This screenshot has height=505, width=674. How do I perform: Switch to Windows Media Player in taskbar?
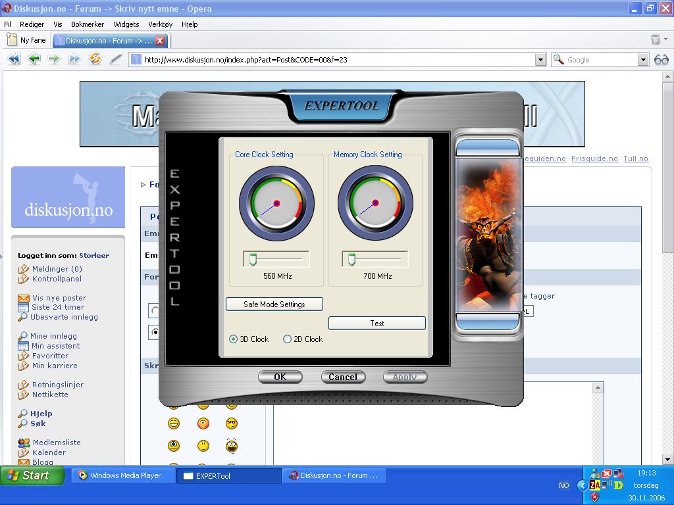(x=123, y=475)
